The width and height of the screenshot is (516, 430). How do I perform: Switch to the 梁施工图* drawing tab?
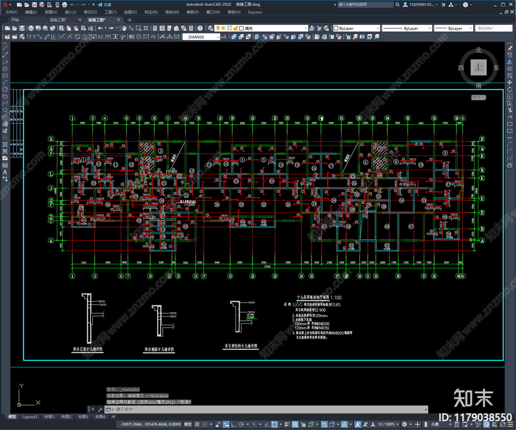[x=58, y=20]
